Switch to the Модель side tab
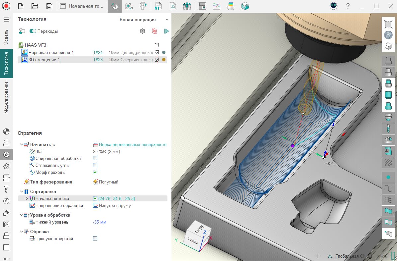397x261 pixels. [x=6, y=37]
